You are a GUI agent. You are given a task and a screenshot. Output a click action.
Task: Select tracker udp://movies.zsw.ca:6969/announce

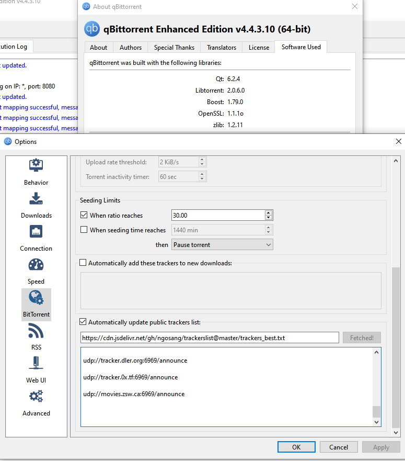click(134, 394)
